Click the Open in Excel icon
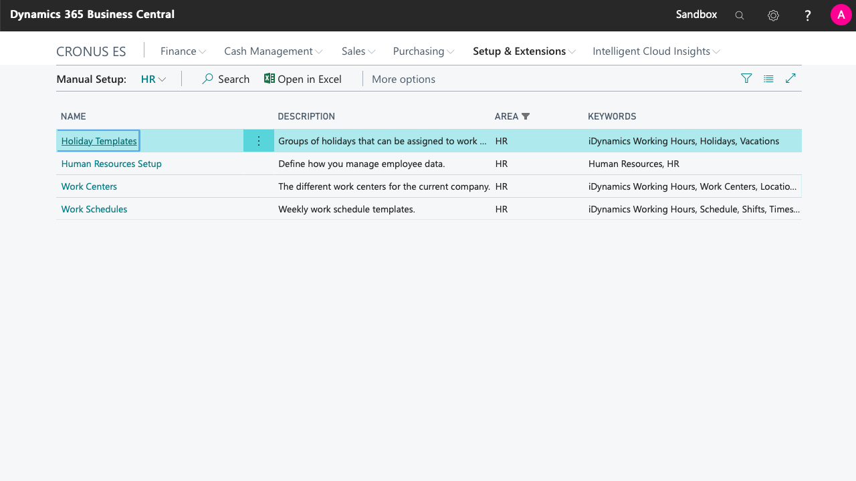 click(269, 78)
